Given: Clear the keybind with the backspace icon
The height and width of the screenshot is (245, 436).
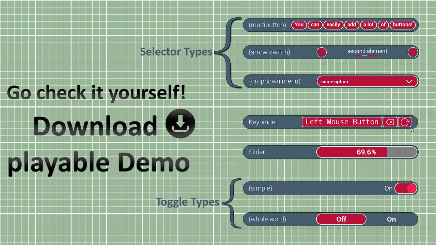Looking at the screenshot, I should coord(390,122).
